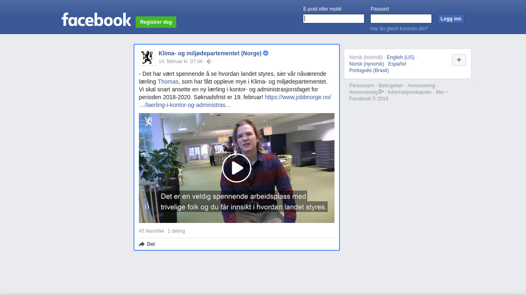Click the Thomas name link

[x=168, y=82]
